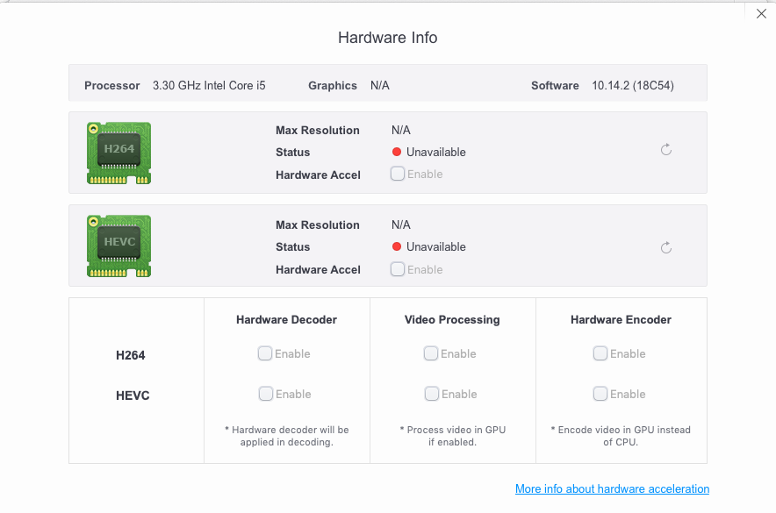The width and height of the screenshot is (776, 513).
Task: Close the Hardware Info dialog
Action: [x=761, y=14]
